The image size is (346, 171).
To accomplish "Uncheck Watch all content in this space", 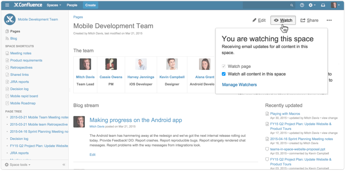I will 224,74.
